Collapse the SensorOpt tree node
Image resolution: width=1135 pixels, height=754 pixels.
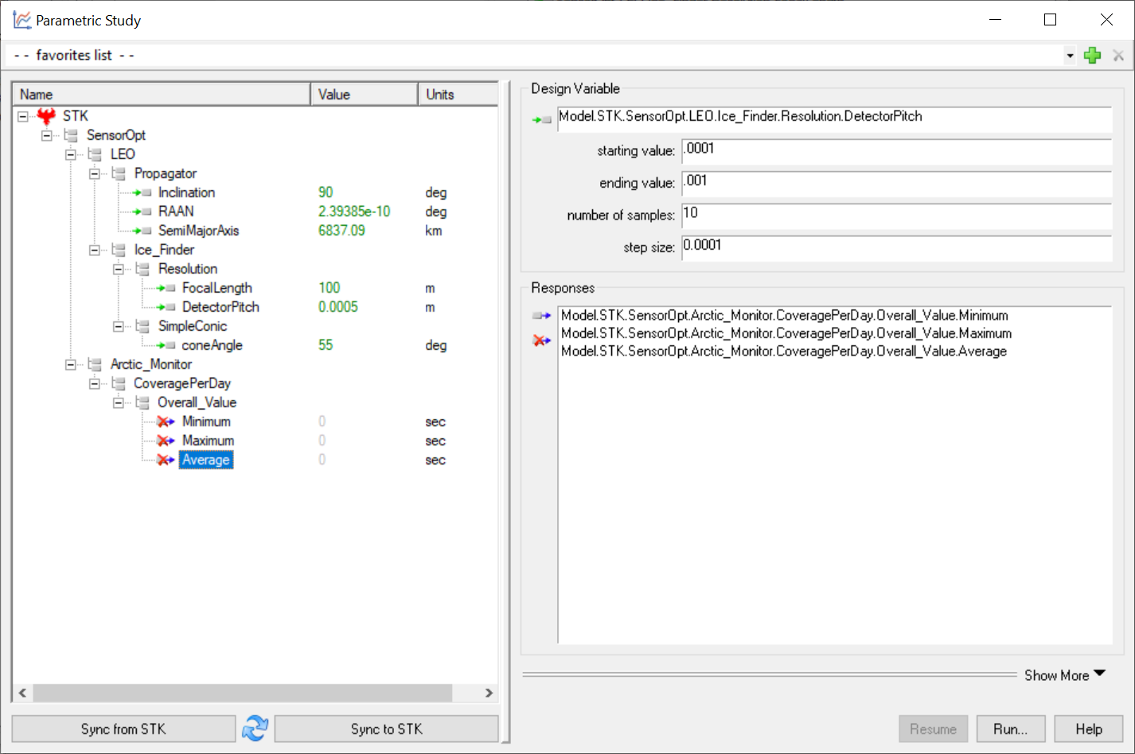47,135
